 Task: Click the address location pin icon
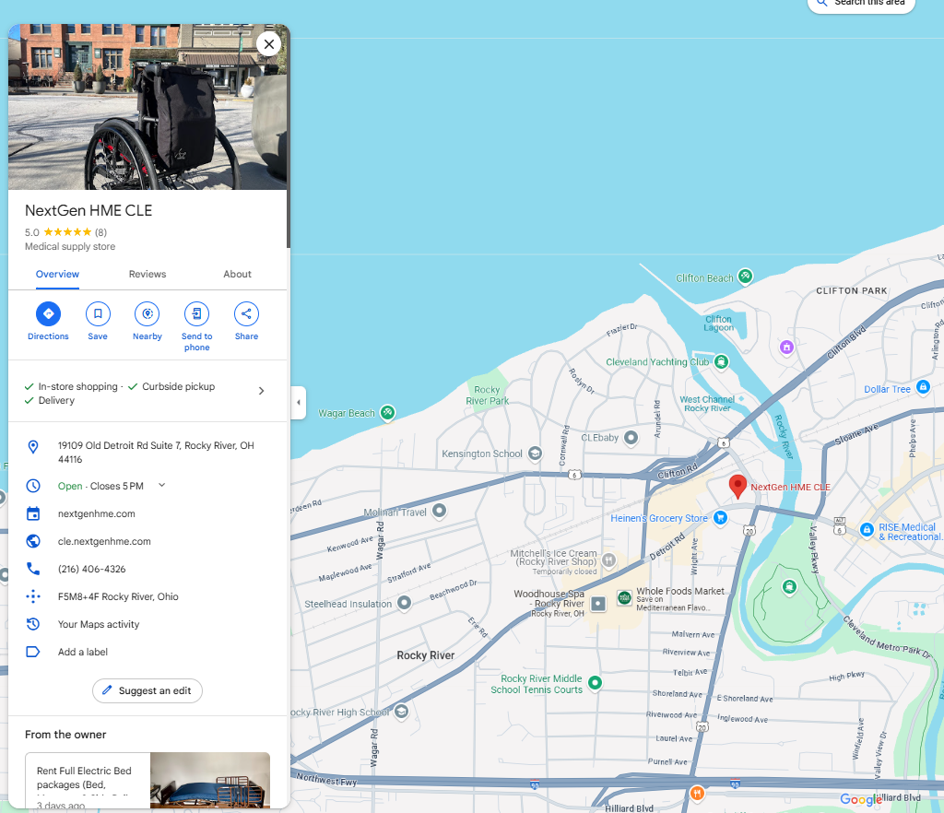pyautogui.click(x=33, y=446)
